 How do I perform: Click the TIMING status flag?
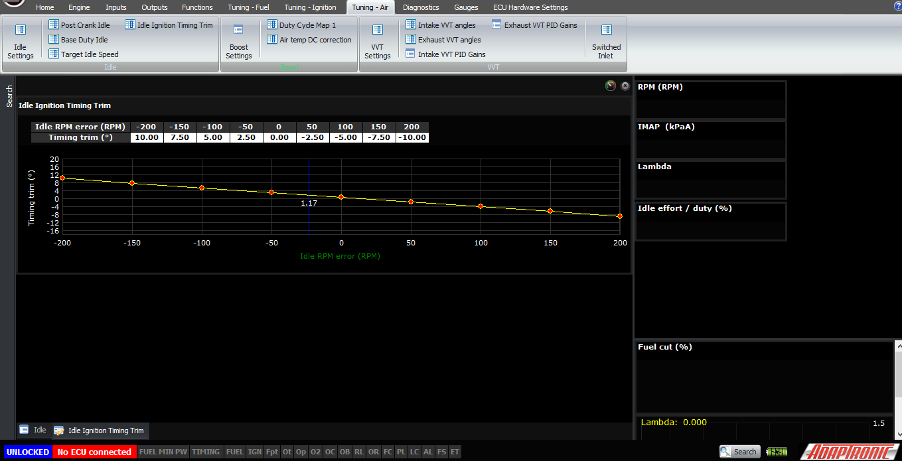[x=206, y=452]
